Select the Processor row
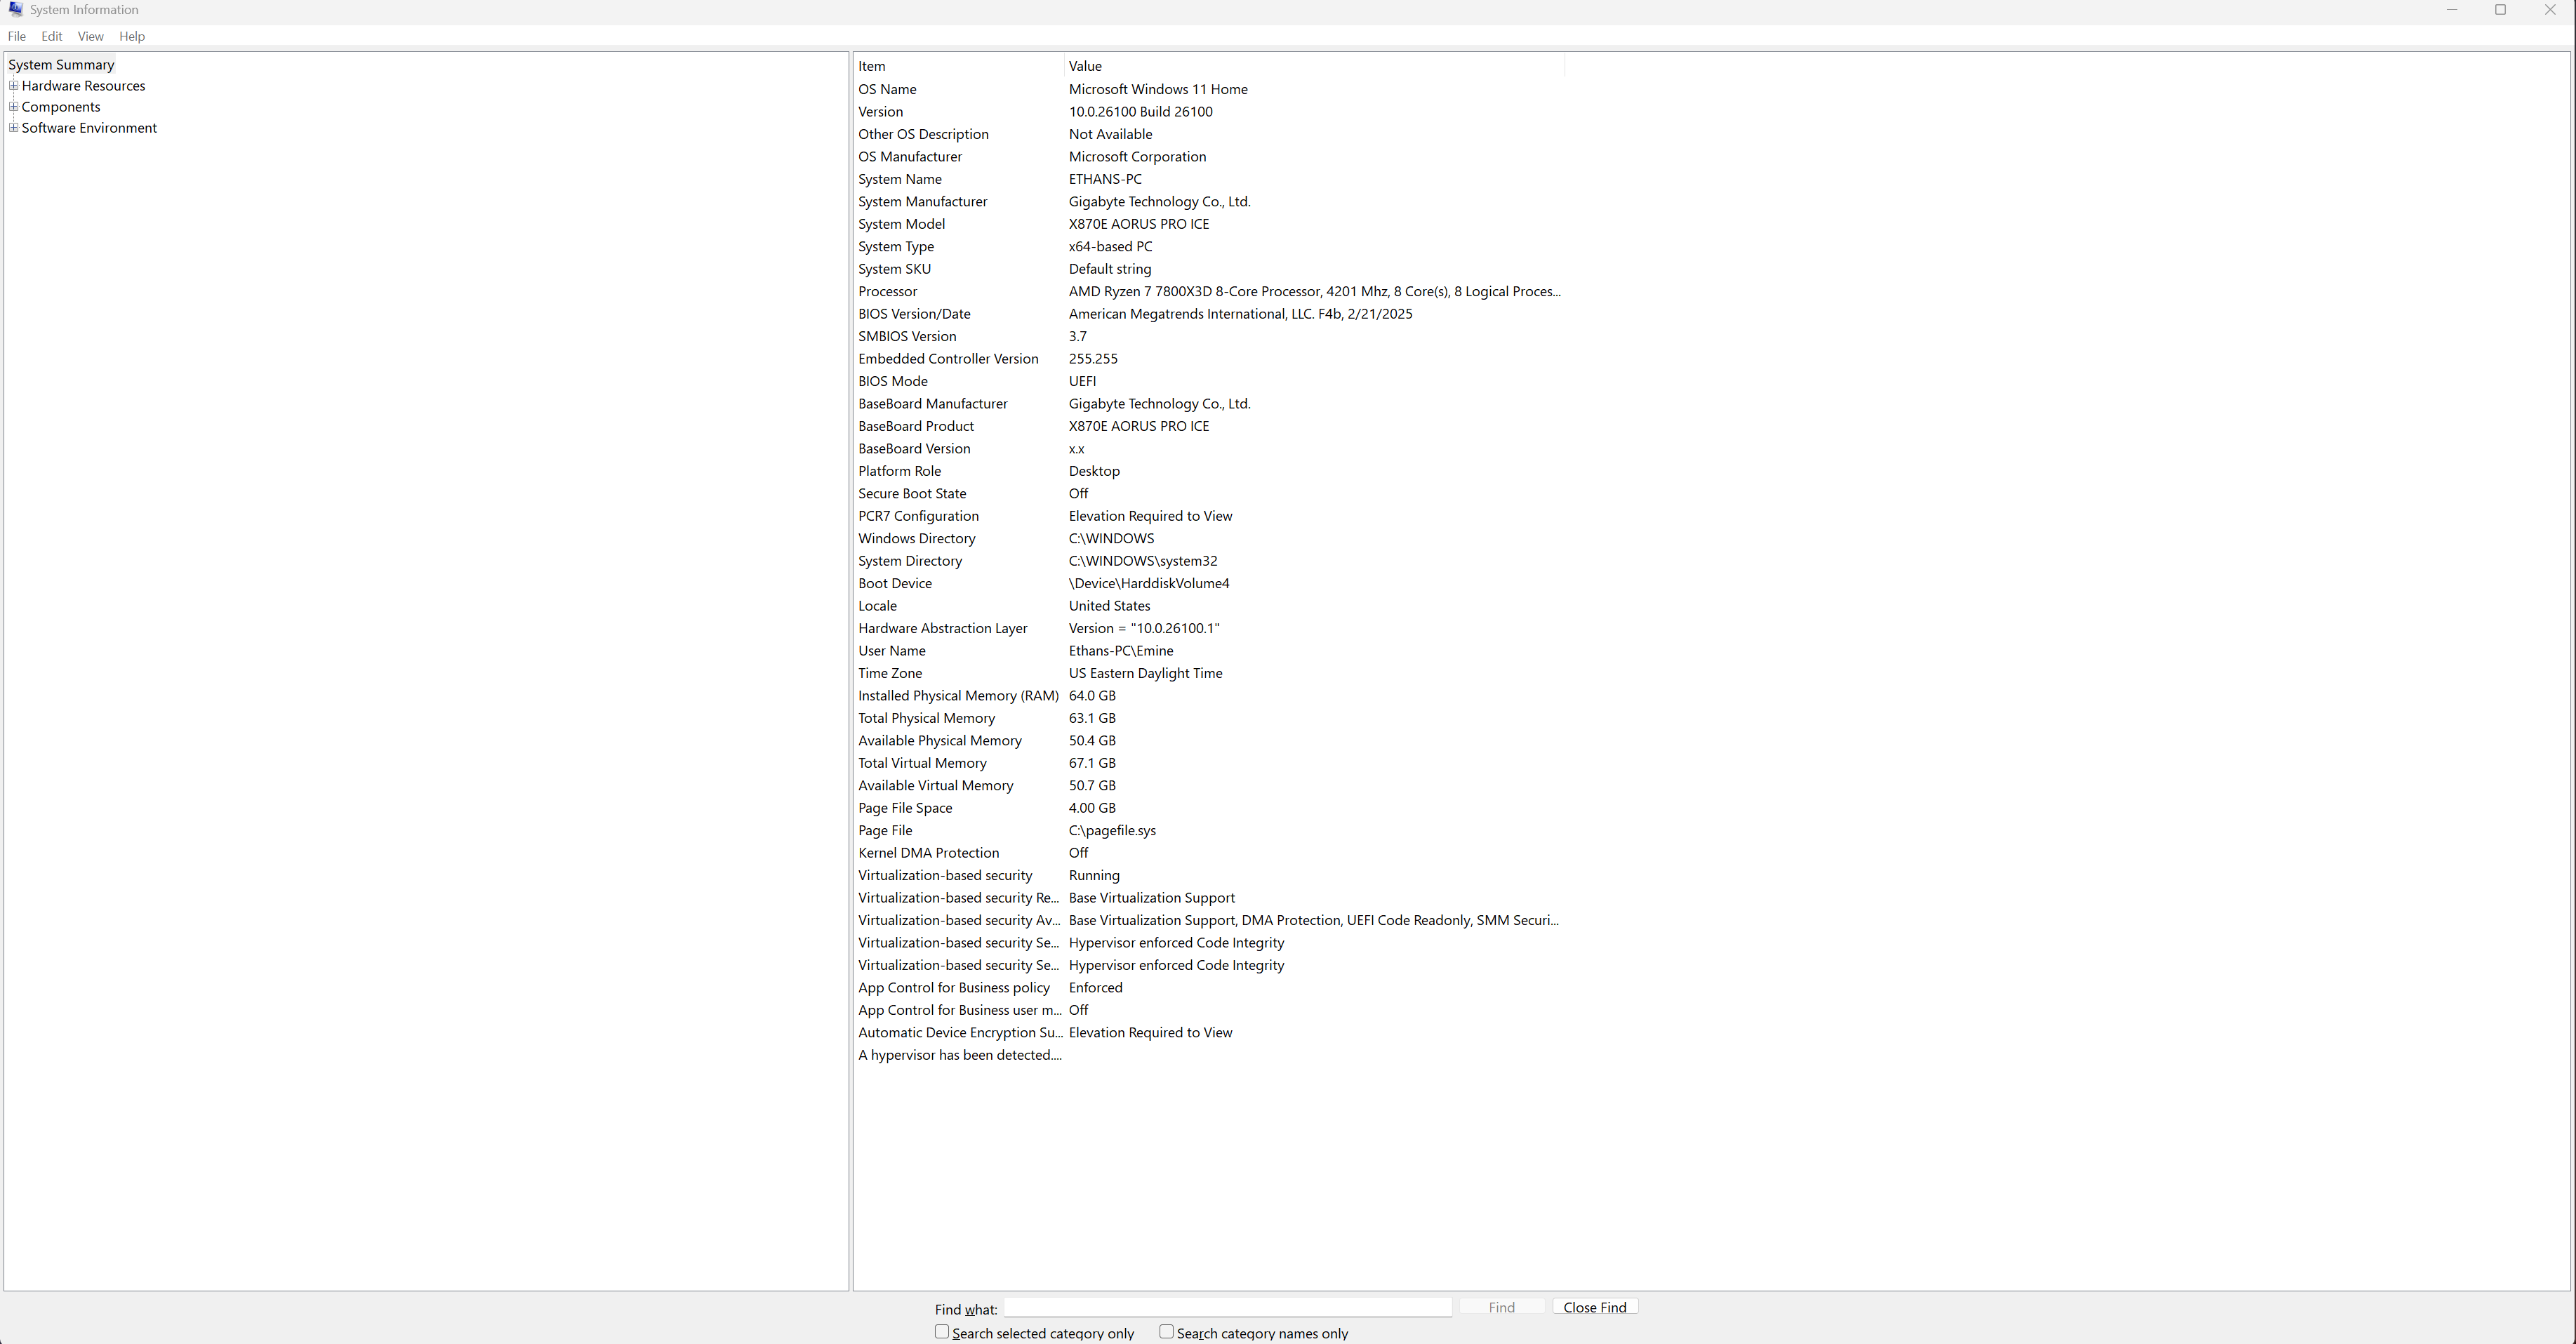 coord(1209,292)
